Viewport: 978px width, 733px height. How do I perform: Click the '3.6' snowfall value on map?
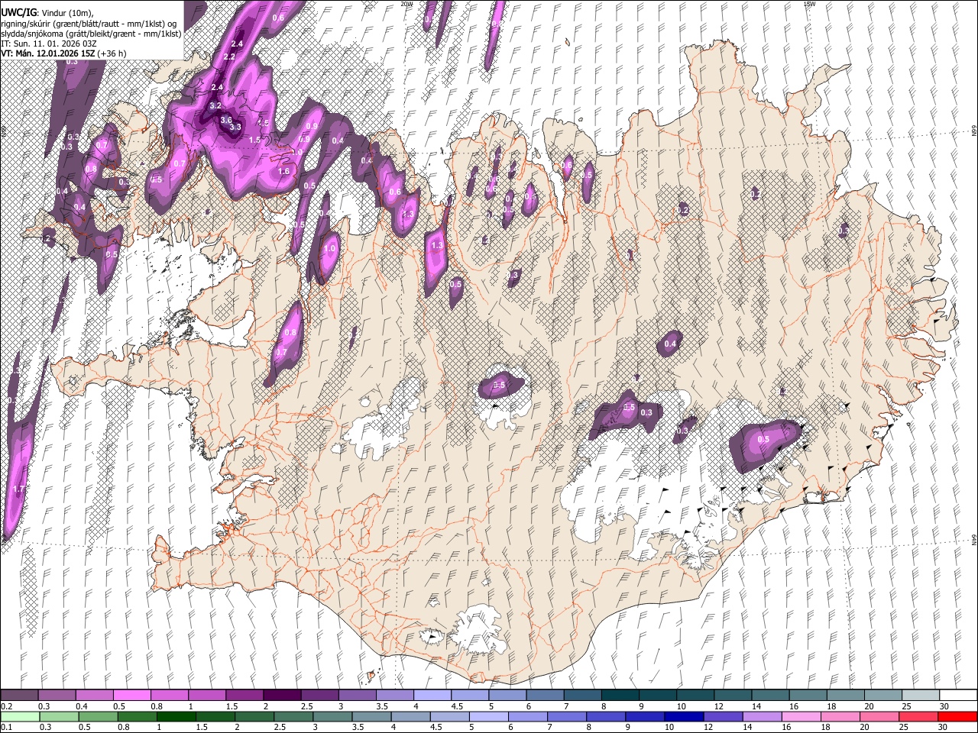coord(226,120)
